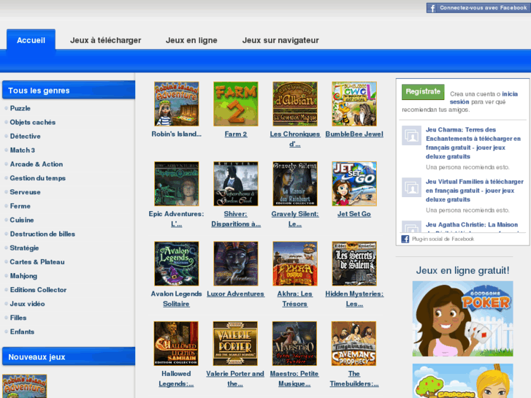This screenshot has width=531, height=398.
Task: Click Hidden Mysteries title link
Action: coord(354,299)
